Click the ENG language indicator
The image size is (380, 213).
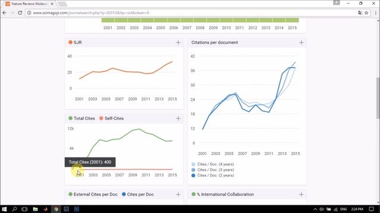[x=343, y=209]
